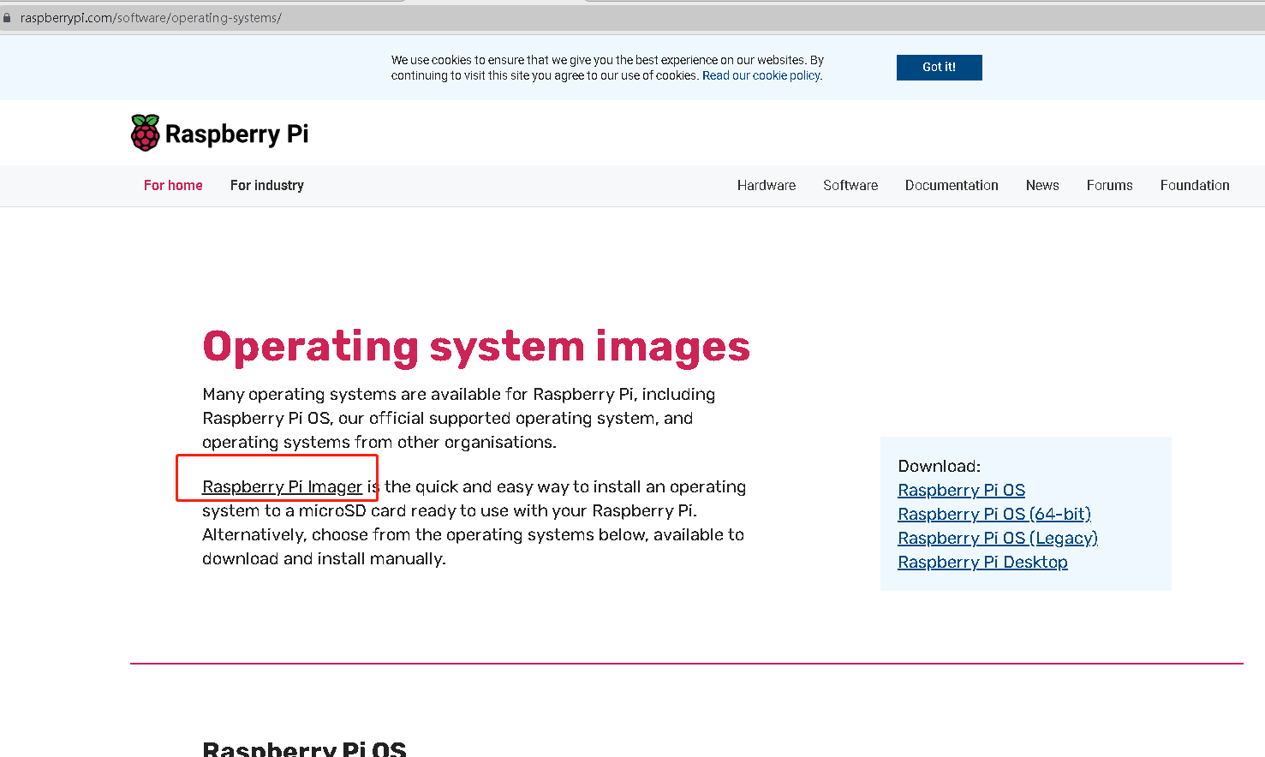
Task: Click the 'Many operating systems are available' paragraph
Action: [459, 418]
